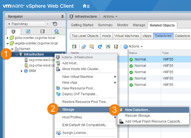
Task: Click the increase datastore capacity icon
Action: (108, 46)
